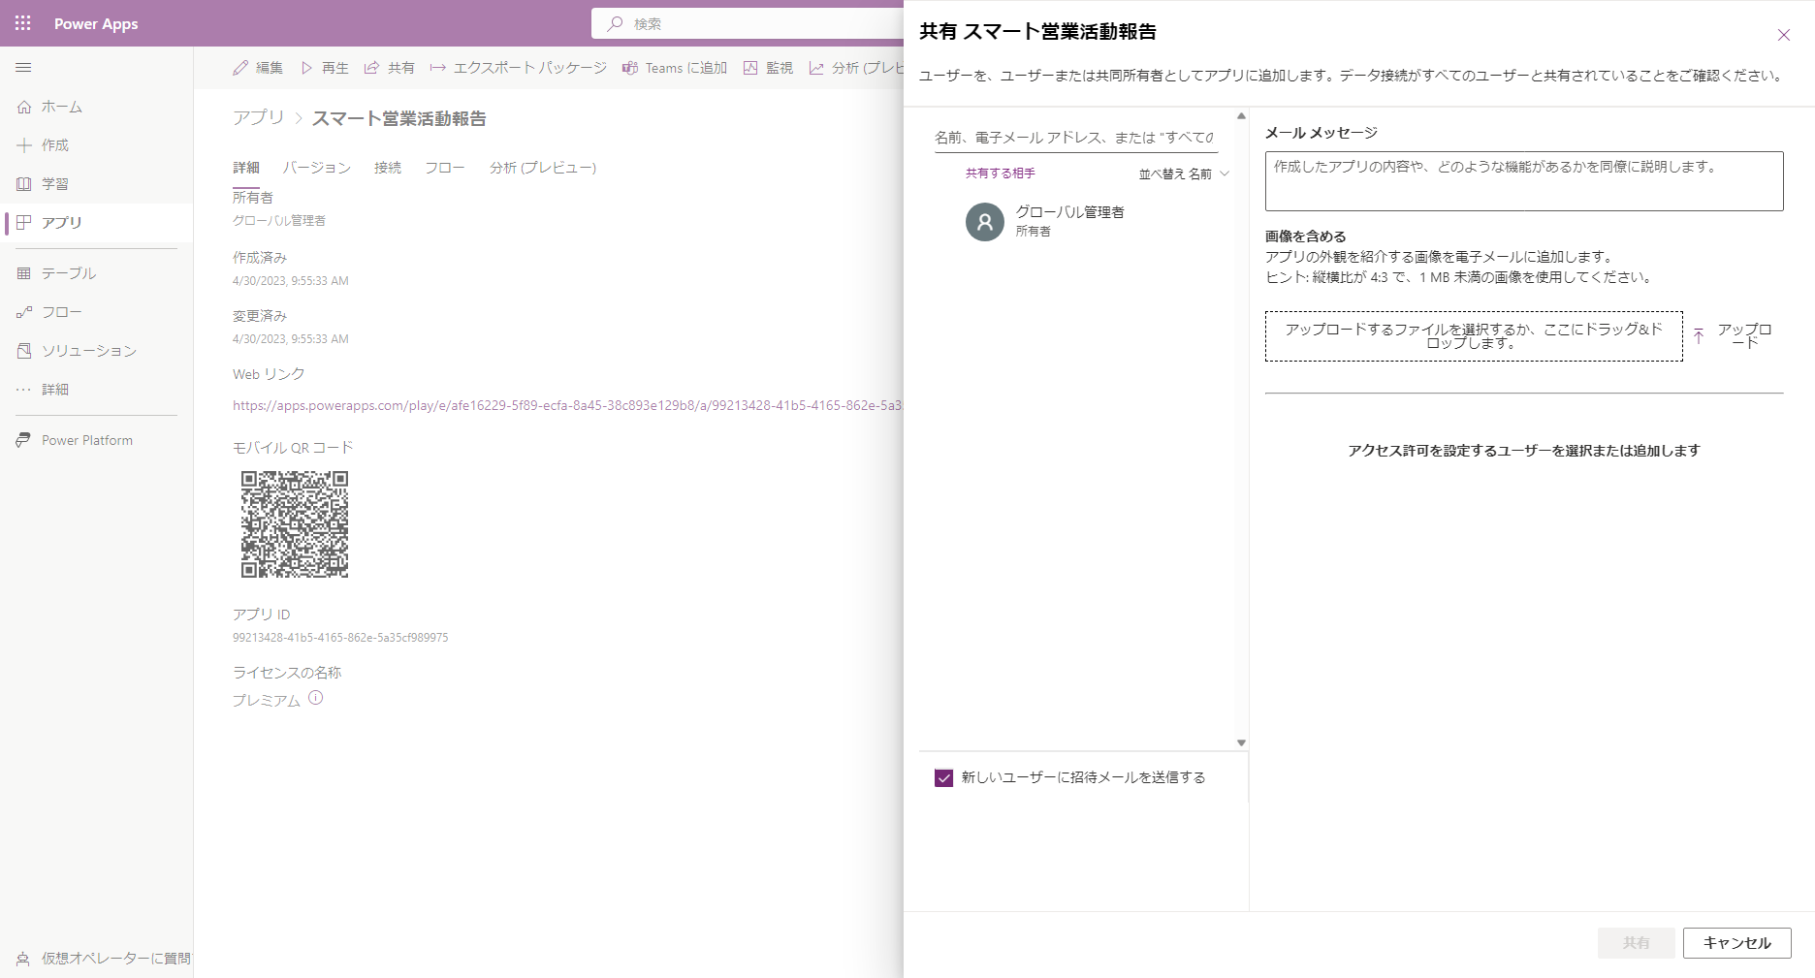Open フロー in the sidebar
The height and width of the screenshot is (978, 1815).
point(62,312)
